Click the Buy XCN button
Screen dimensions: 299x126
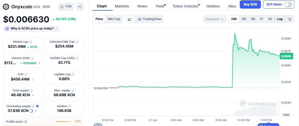tap(250, 4)
